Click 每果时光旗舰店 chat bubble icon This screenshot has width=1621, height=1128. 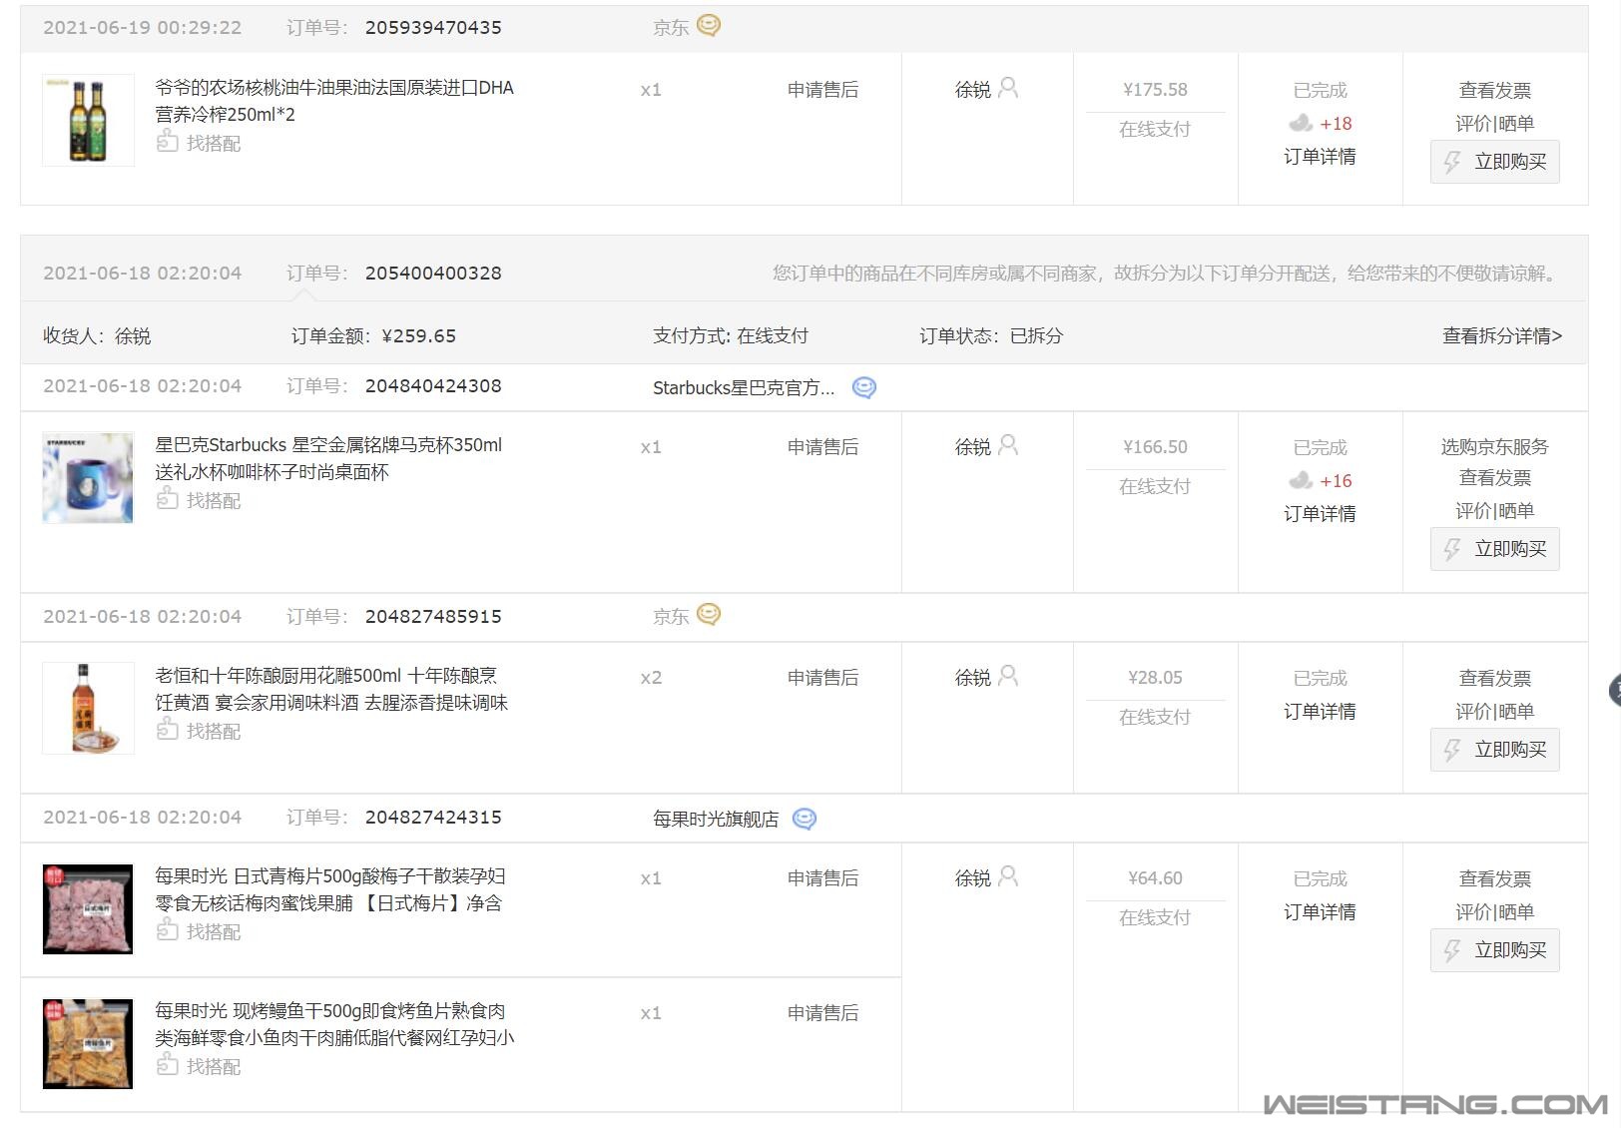(x=805, y=819)
